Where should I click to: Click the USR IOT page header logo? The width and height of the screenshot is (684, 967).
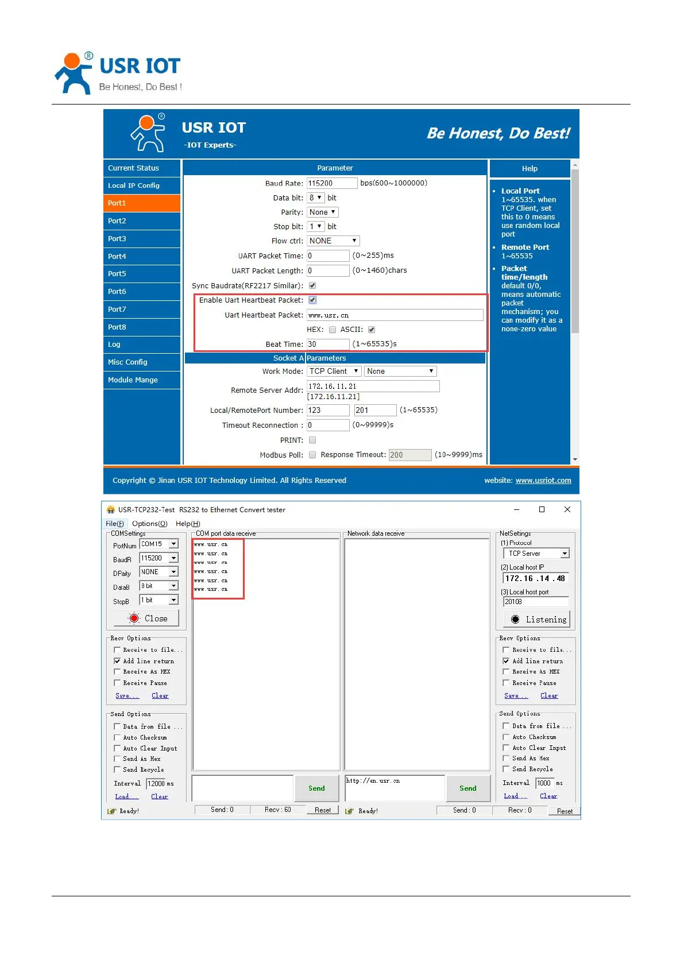[118, 73]
